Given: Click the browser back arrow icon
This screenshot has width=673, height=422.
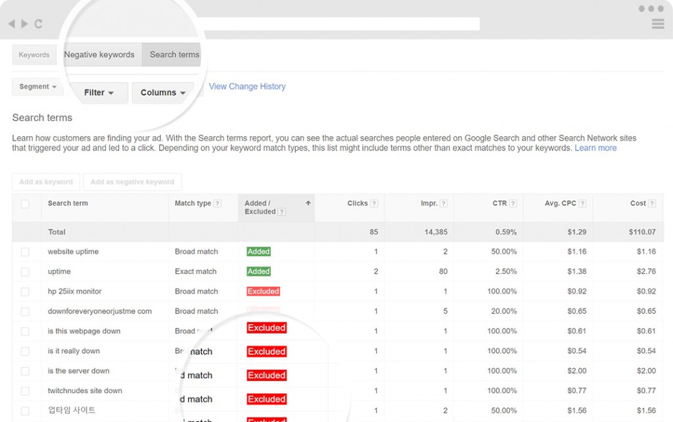Looking at the screenshot, I should pos(12,24).
